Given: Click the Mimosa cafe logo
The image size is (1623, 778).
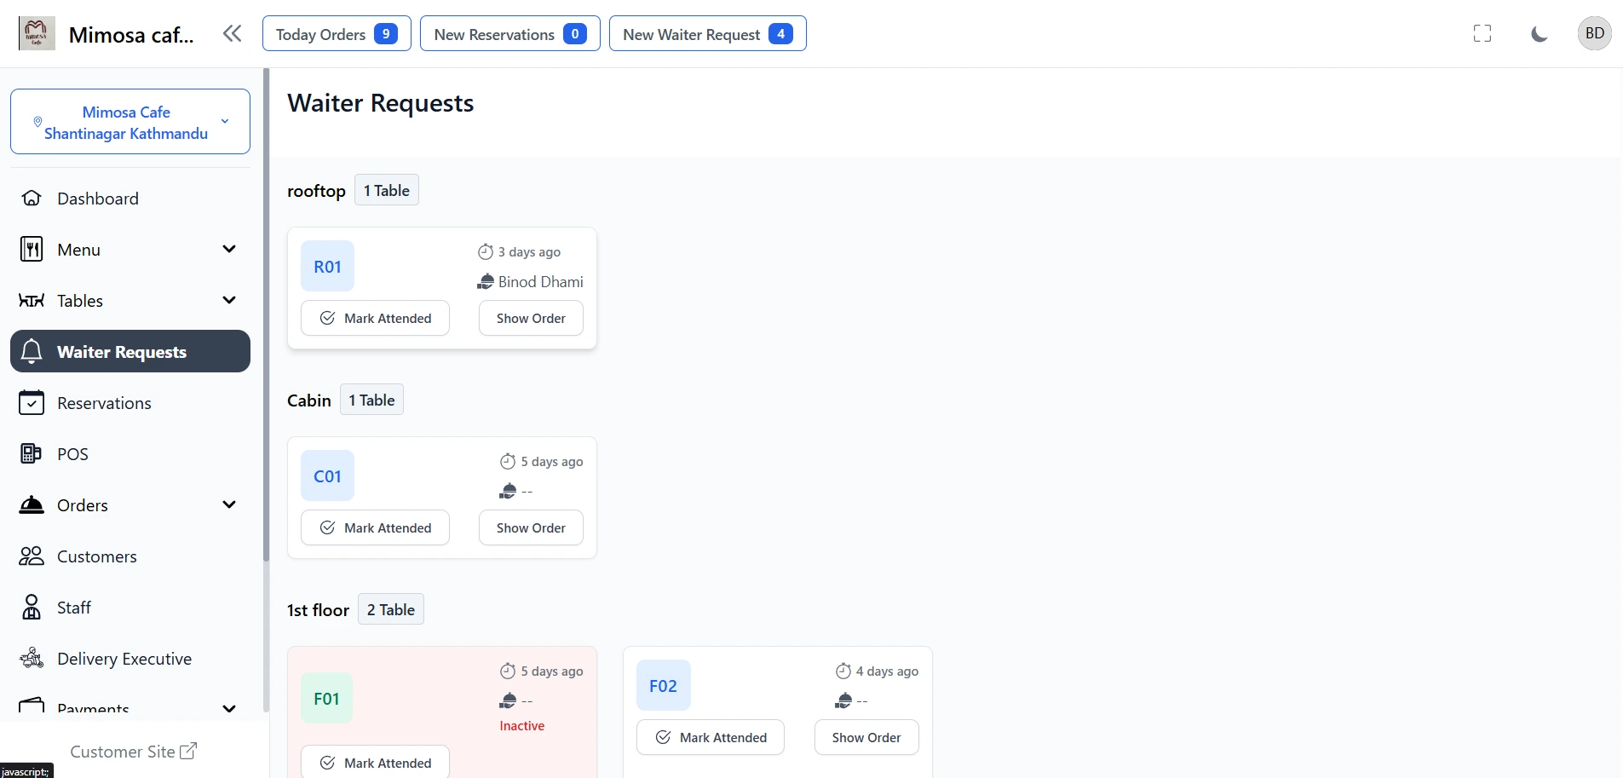Looking at the screenshot, I should 37,34.
